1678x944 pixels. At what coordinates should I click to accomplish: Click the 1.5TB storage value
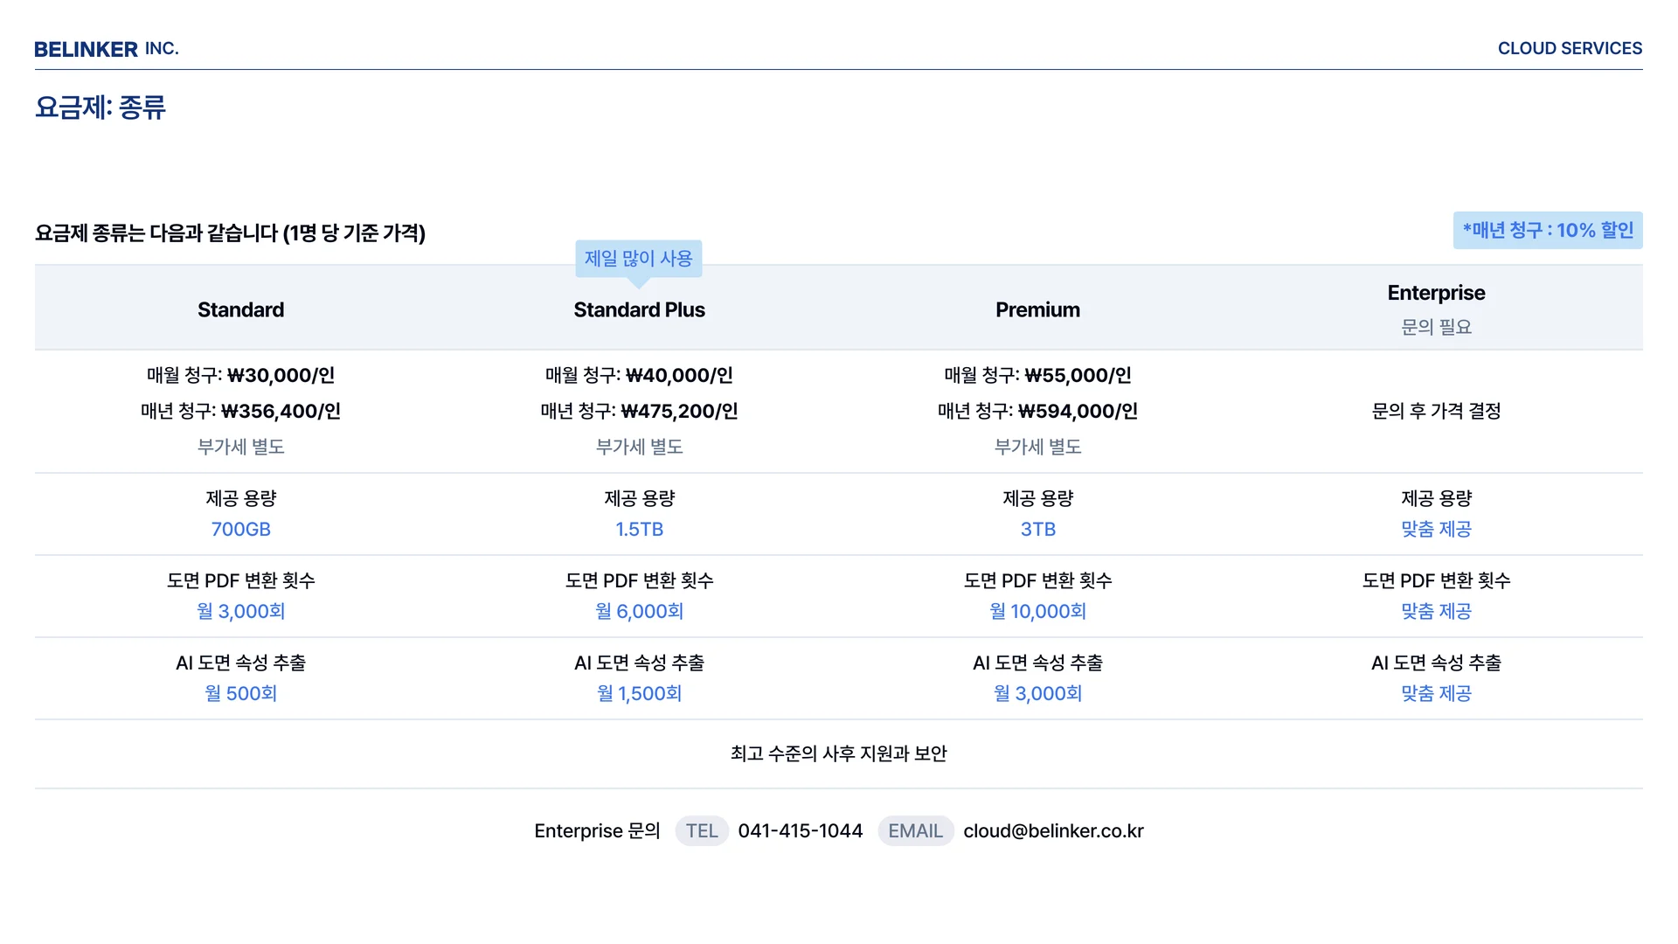coord(639,530)
